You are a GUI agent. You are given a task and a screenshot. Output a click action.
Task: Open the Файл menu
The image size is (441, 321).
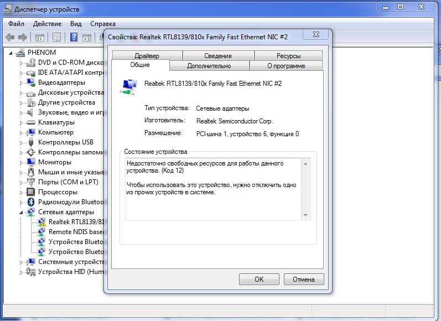(x=16, y=24)
